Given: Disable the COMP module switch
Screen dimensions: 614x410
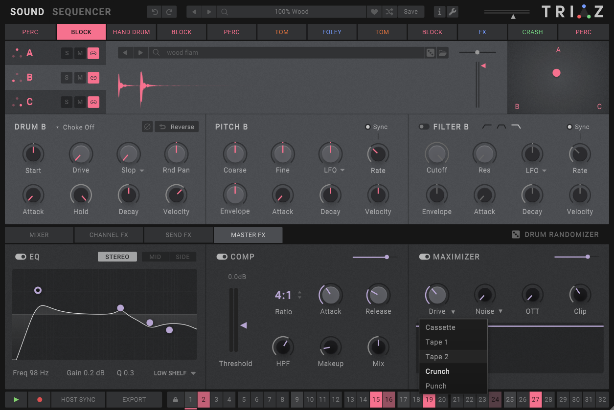Looking at the screenshot, I should pos(222,257).
